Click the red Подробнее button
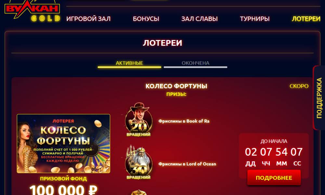The width and height of the screenshot is (325, 195). coord(274,177)
